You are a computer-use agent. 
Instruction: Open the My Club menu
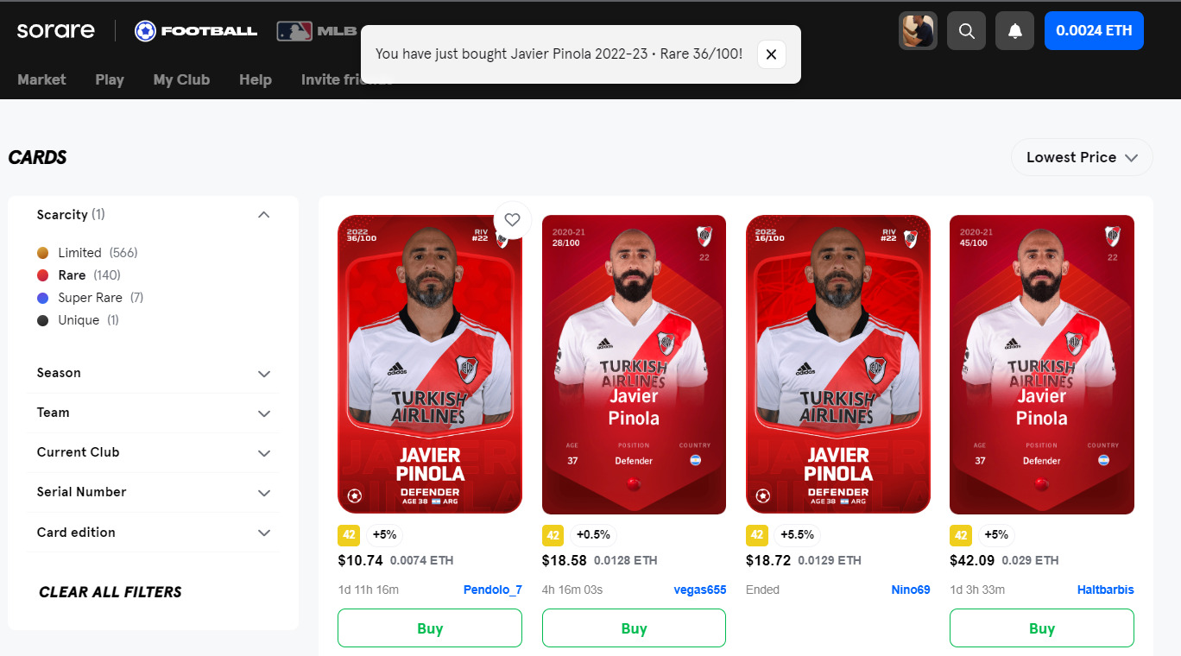[181, 79]
